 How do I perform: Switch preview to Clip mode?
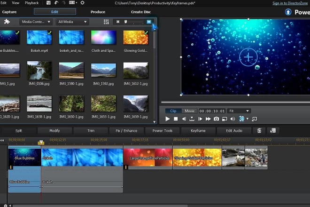coord(173,111)
